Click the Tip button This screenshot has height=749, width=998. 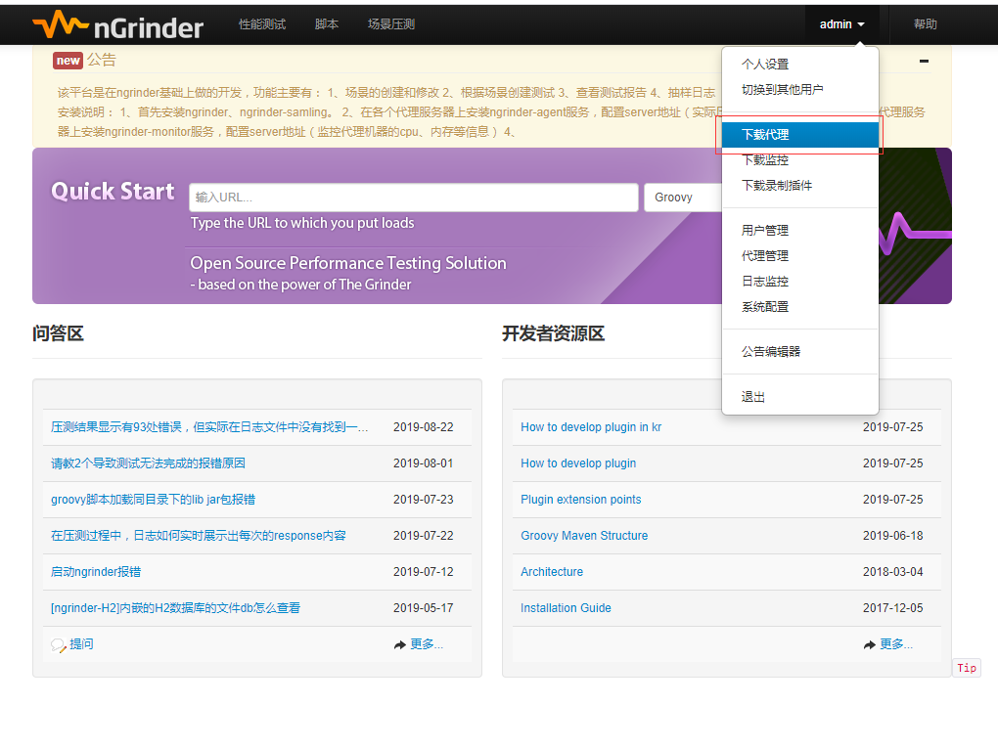coord(967,668)
